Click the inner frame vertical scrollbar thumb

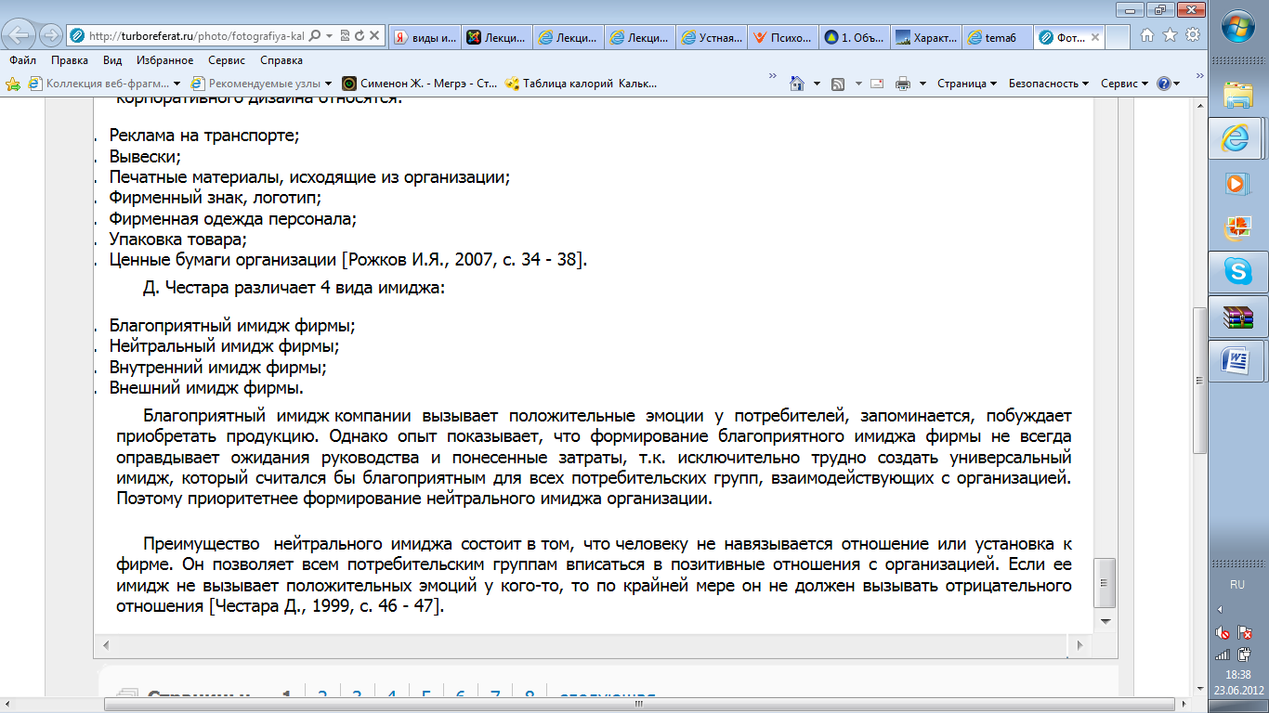pyautogui.click(x=1105, y=583)
